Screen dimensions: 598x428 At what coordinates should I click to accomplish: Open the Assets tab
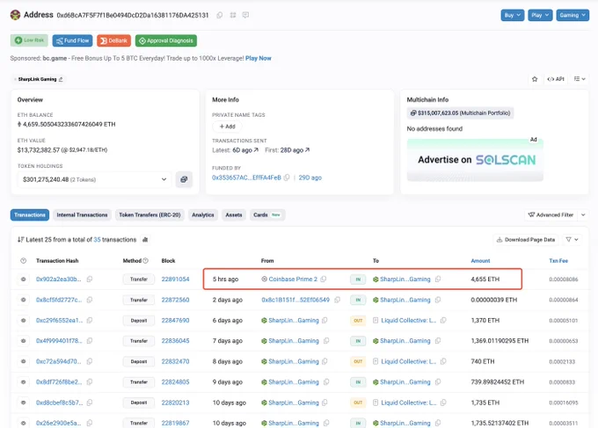(x=233, y=215)
